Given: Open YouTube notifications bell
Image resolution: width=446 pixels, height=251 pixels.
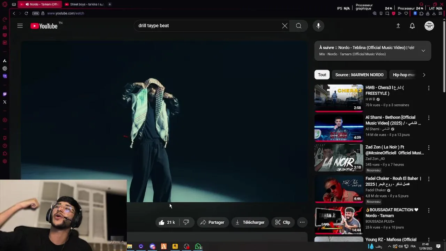Looking at the screenshot, I should pyautogui.click(x=412, y=26).
